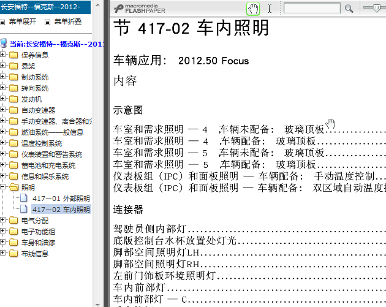Screen dimensions: 386x307
Task: Select the text selection I-beam tool
Action: point(270,9)
